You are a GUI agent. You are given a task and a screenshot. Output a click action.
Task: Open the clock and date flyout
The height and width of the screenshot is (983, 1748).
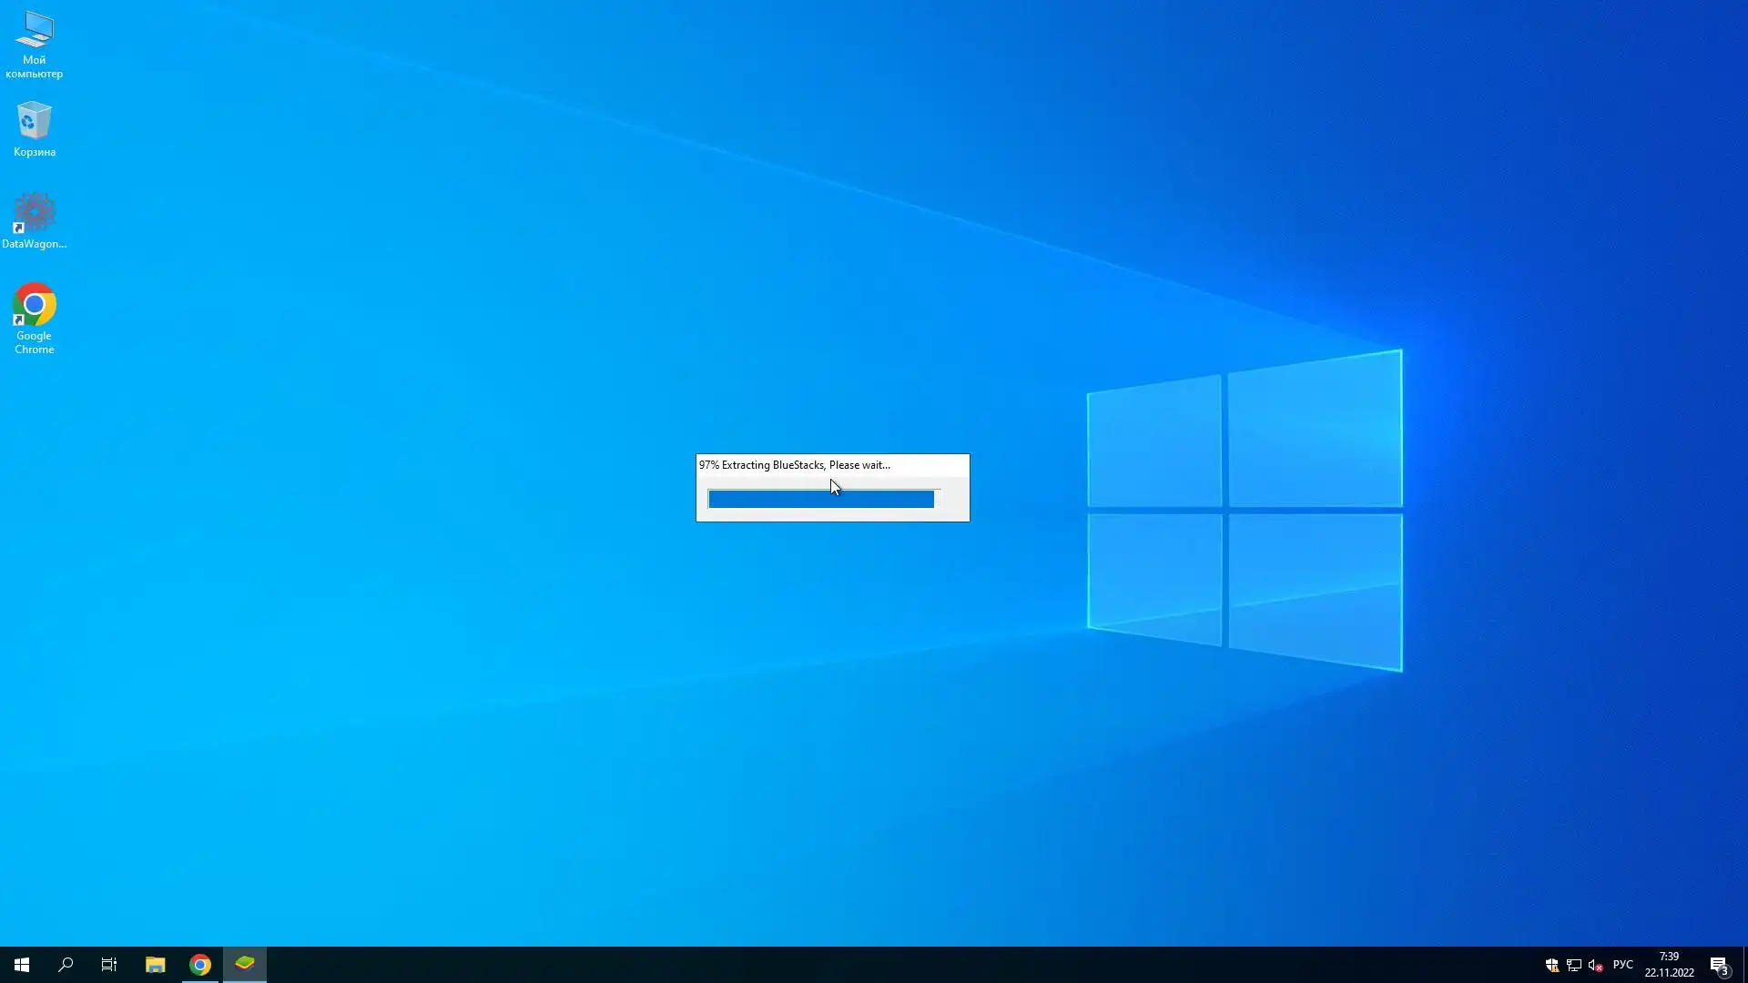pos(1669,965)
